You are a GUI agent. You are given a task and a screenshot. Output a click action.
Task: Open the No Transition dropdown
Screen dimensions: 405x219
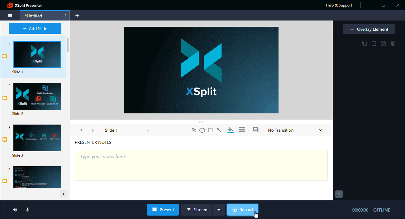click(295, 130)
